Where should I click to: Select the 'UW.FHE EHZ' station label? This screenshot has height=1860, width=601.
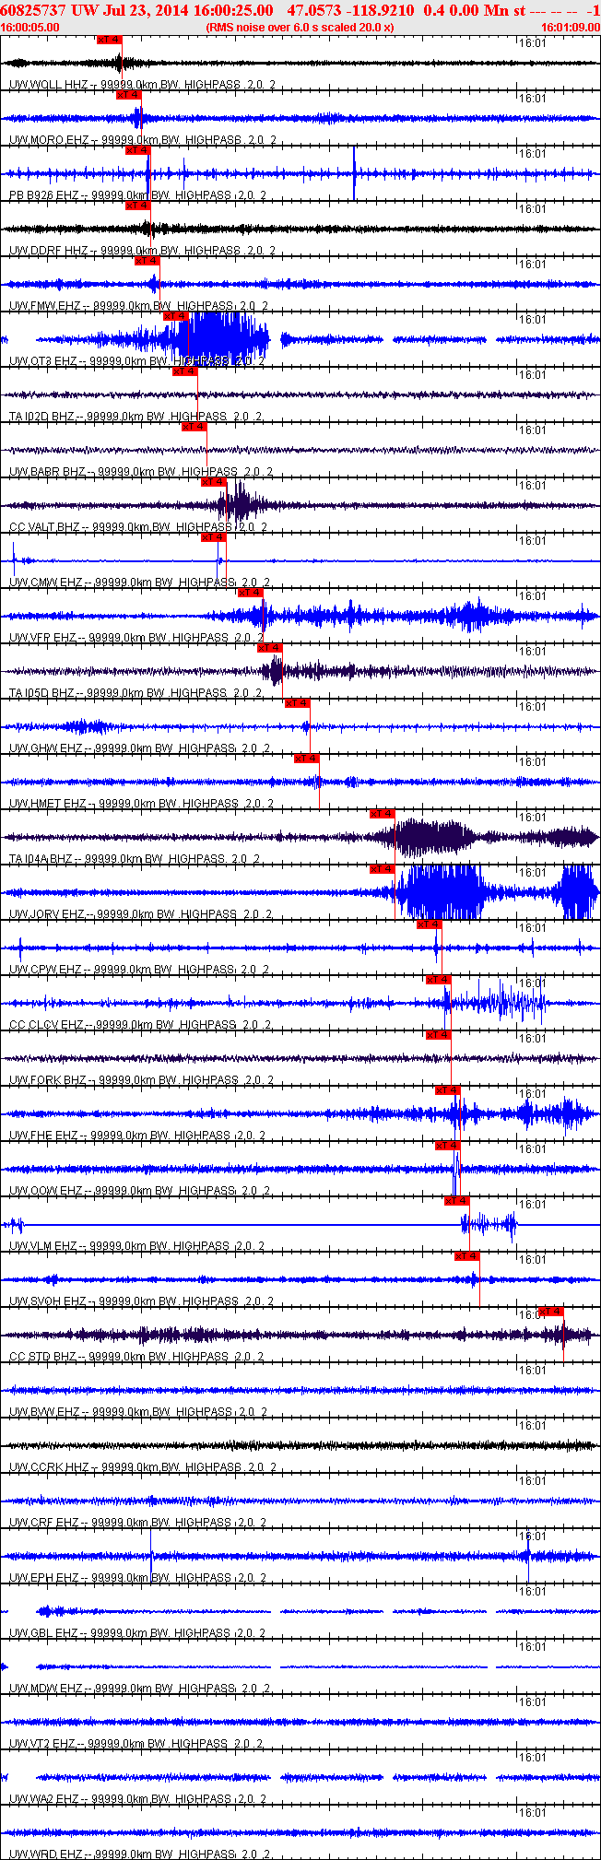pyautogui.click(x=44, y=1136)
